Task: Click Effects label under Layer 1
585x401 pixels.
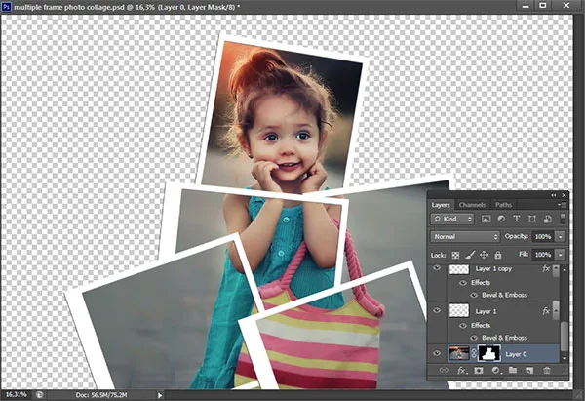Action: [x=481, y=325]
